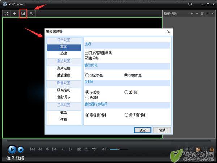The height and width of the screenshot is (163, 217).
Task: Add a file with playlist plus icon
Action: pyautogui.click(x=192, y=13)
